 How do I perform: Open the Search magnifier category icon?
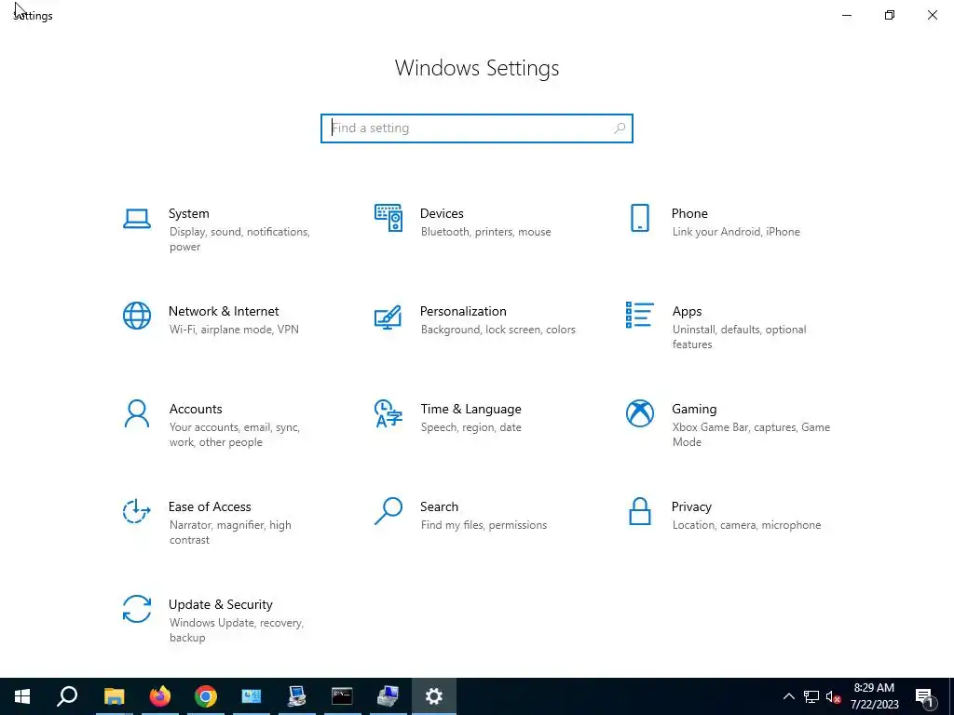[388, 511]
